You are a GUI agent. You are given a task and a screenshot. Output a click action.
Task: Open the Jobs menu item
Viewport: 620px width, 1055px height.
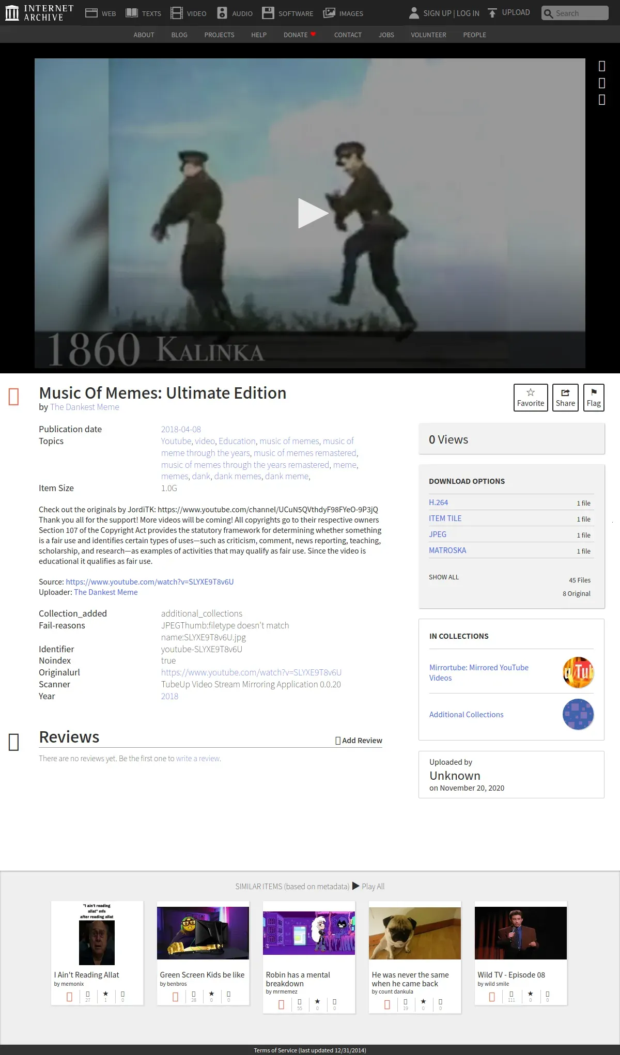pyautogui.click(x=386, y=35)
